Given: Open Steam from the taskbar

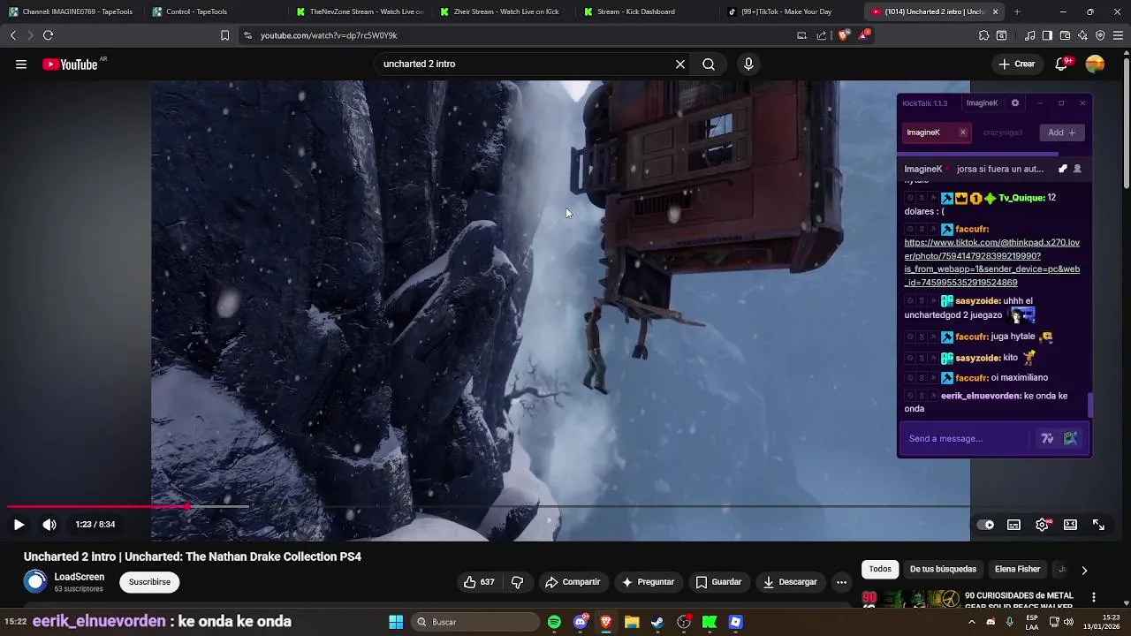Looking at the screenshot, I should 657,622.
